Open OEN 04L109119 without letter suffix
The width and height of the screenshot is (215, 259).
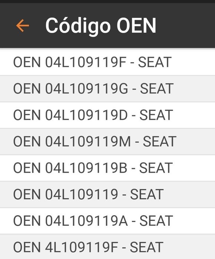pyautogui.click(x=107, y=195)
